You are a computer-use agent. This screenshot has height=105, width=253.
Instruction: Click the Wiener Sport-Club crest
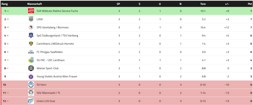31,68
